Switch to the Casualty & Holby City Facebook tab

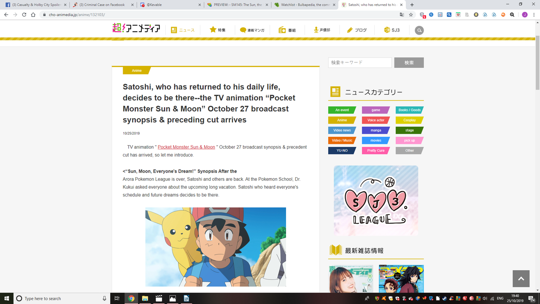point(36,5)
